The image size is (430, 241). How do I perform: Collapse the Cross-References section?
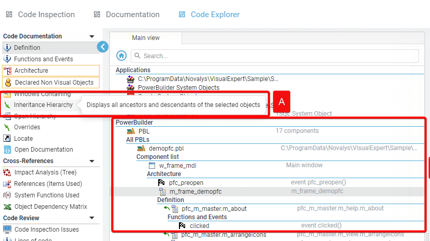tap(92, 161)
